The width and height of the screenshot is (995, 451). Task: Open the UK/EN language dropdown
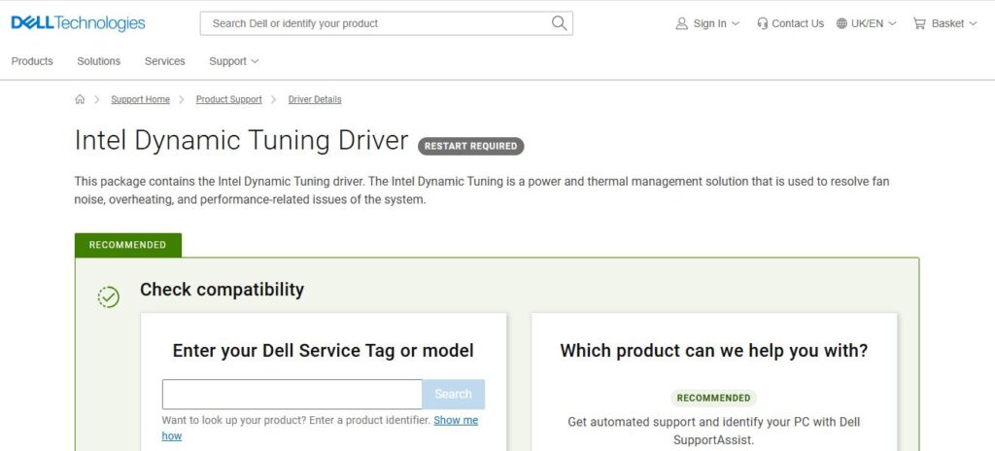(892, 23)
